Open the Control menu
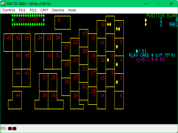Screen dimensions: 178x133 point(9,10)
